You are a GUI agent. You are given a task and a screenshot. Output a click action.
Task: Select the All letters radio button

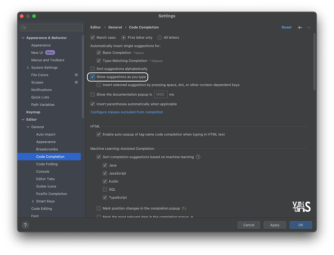(159, 37)
